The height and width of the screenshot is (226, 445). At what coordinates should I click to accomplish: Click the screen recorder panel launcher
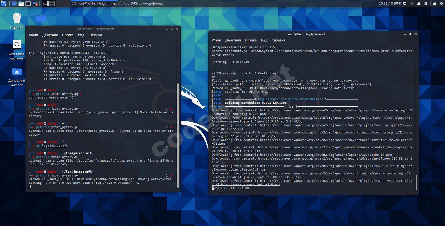click(35, 3)
